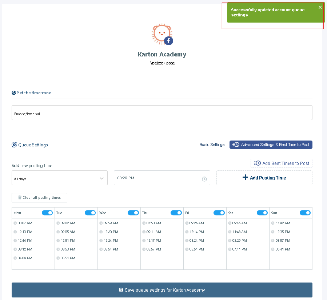The height and width of the screenshot is (300, 327).
Task: Click the Facebook badge icon on avatar
Action: coord(168,40)
